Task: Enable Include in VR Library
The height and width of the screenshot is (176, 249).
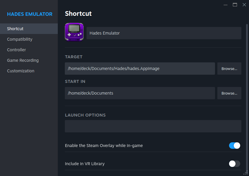Action: pyautogui.click(x=234, y=164)
